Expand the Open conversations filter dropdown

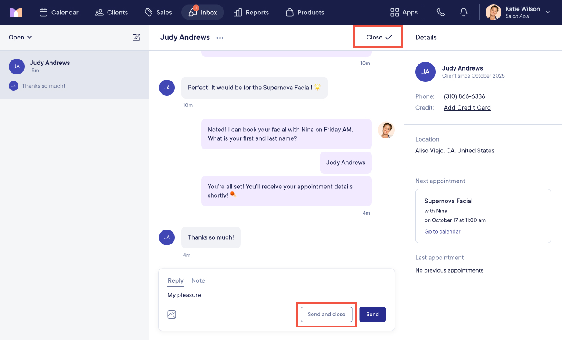pyautogui.click(x=20, y=37)
